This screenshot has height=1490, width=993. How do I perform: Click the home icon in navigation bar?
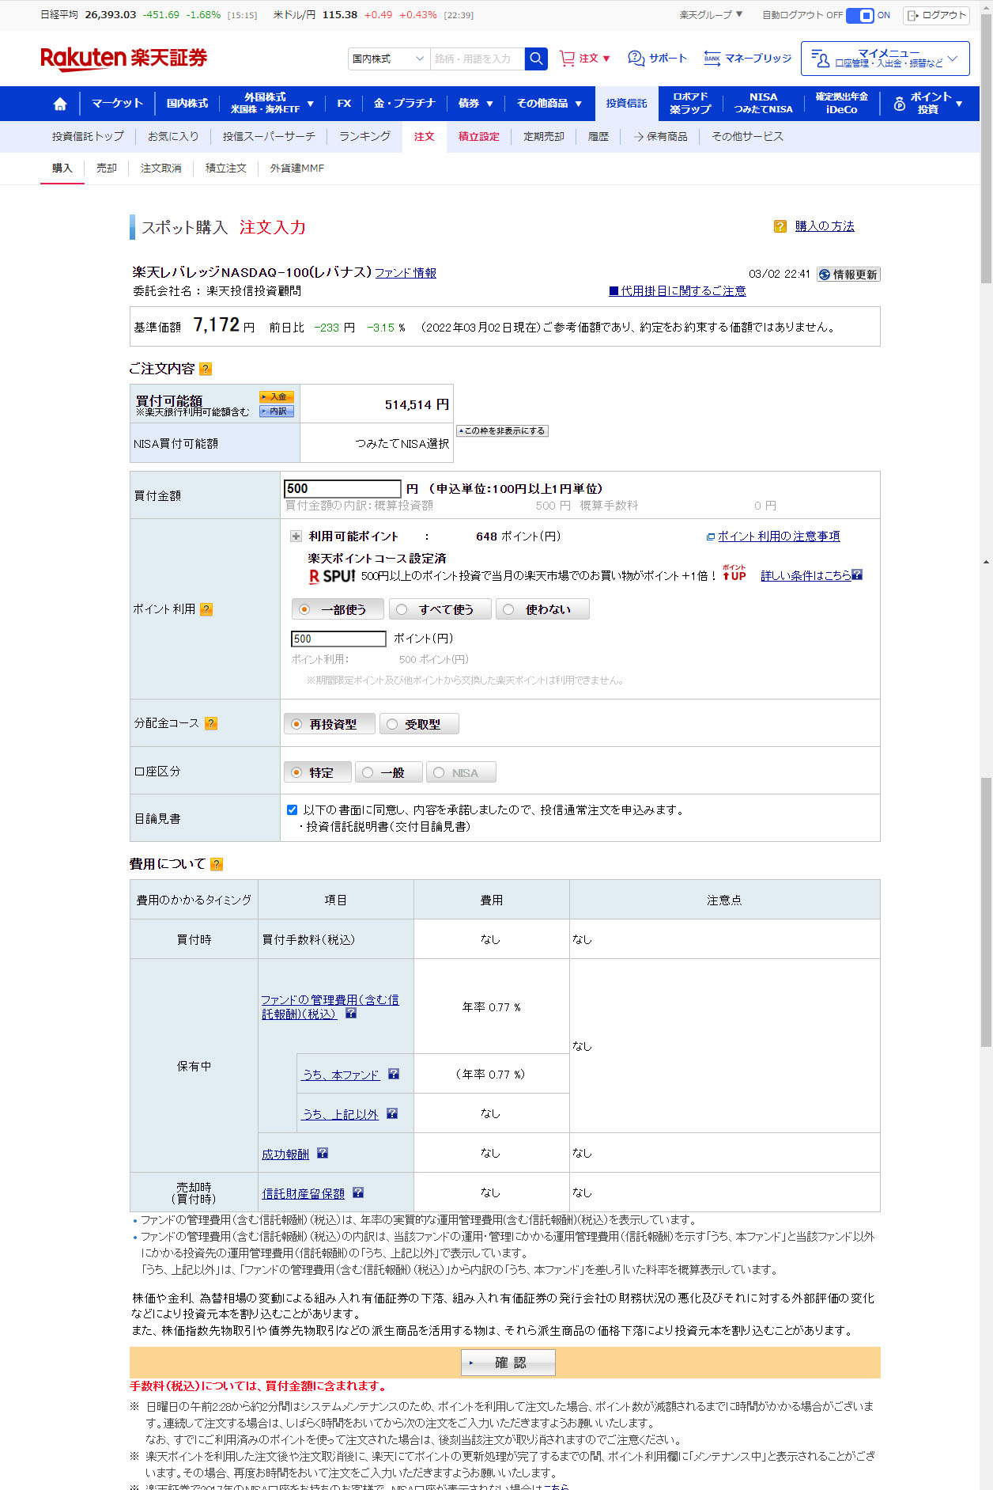pos(60,104)
